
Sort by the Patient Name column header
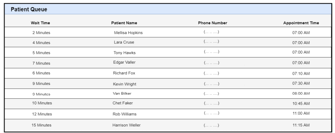click(x=124, y=23)
